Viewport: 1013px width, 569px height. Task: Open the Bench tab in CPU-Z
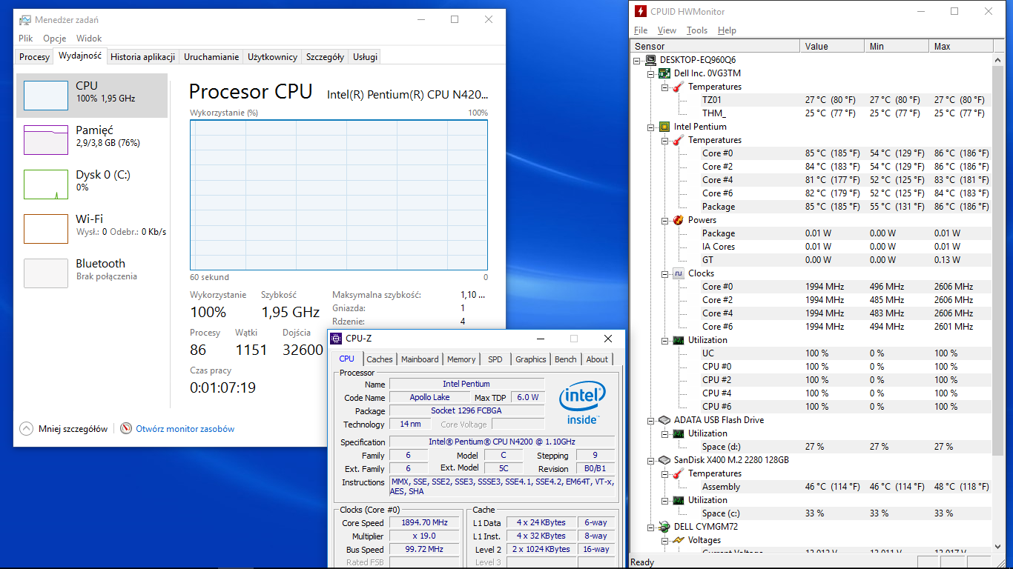pyautogui.click(x=566, y=359)
